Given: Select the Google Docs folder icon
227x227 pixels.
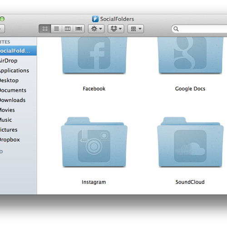Looking at the screenshot, I should [x=190, y=55].
